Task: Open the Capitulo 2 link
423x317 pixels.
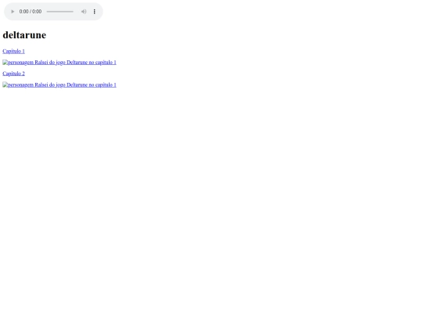Action: coord(14,74)
